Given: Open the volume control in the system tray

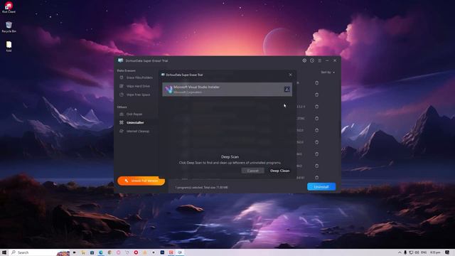Looking at the screenshot, I should tap(417, 252).
